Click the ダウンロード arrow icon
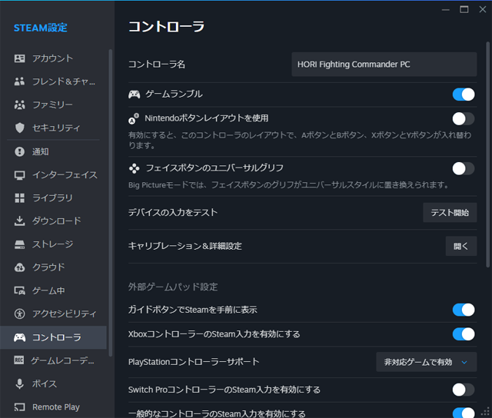Image resolution: width=492 pixels, height=418 pixels. [20, 221]
